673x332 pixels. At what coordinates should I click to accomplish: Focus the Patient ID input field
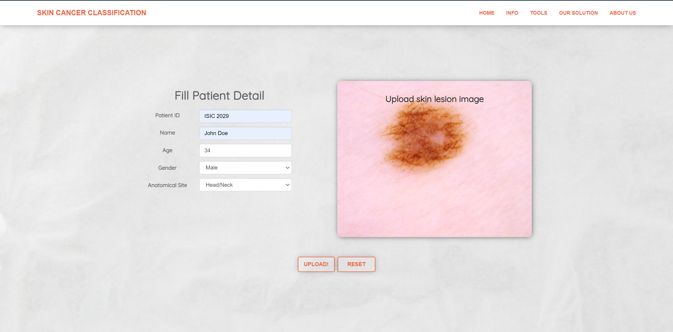pos(245,116)
